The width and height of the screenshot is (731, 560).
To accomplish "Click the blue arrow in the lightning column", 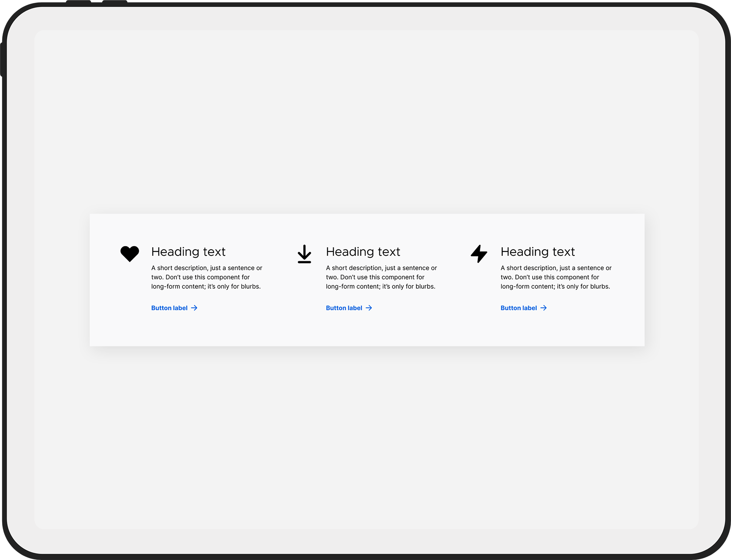I will click(543, 308).
